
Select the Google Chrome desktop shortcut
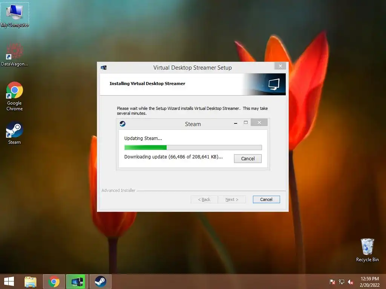coord(15,96)
